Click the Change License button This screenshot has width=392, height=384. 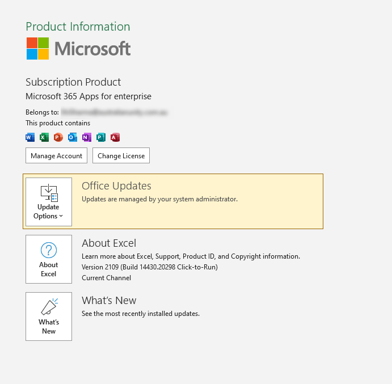click(x=121, y=155)
